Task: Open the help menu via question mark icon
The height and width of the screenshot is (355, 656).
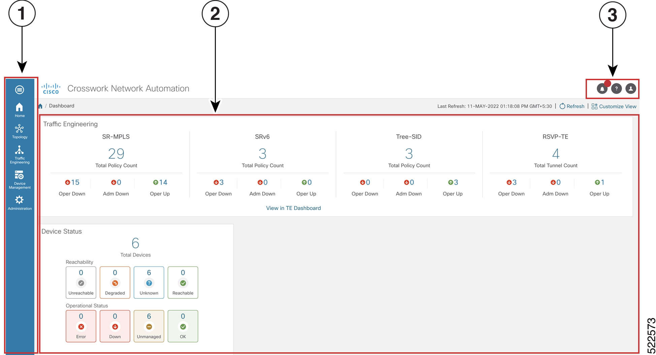Action: pos(617,89)
